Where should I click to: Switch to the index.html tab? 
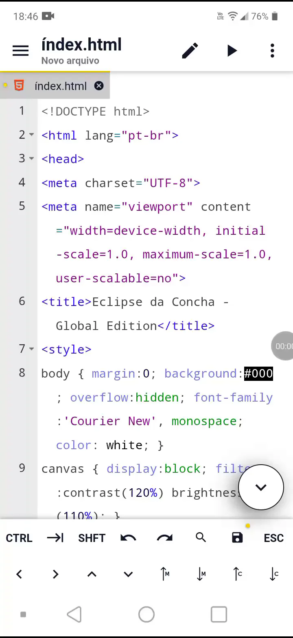click(61, 86)
